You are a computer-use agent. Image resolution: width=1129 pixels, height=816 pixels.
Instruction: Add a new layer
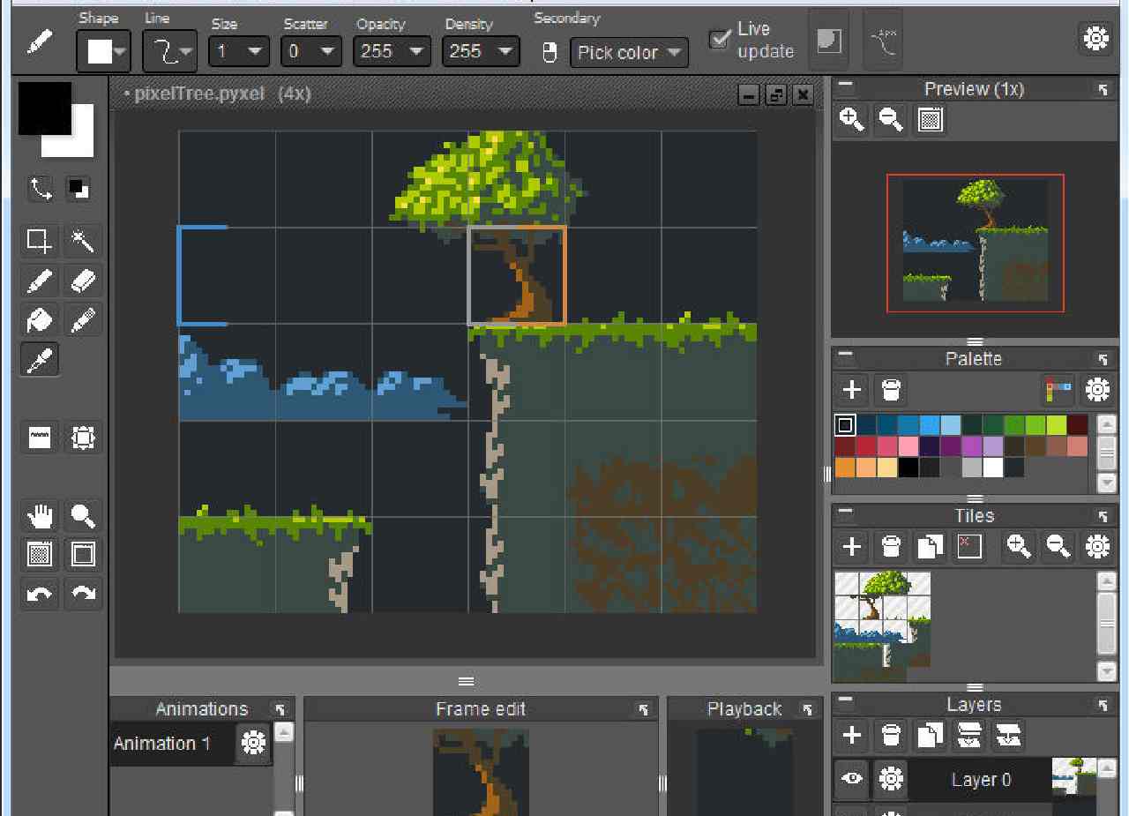tap(851, 734)
